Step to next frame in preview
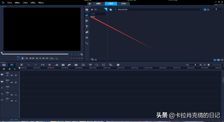This screenshot has width=224, height=122. tap(33, 58)
